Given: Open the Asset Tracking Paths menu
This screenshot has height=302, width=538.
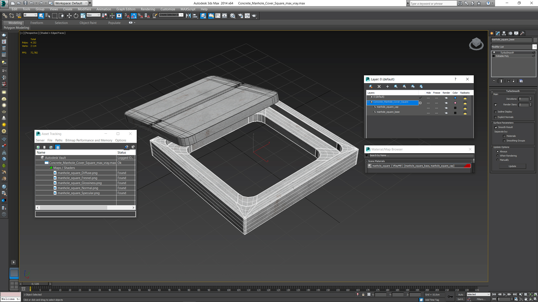Looking at the screenshot, I should point(59,140).
